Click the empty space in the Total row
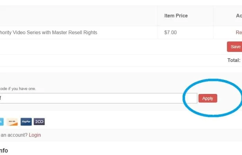242x155 pixels. 113,60
